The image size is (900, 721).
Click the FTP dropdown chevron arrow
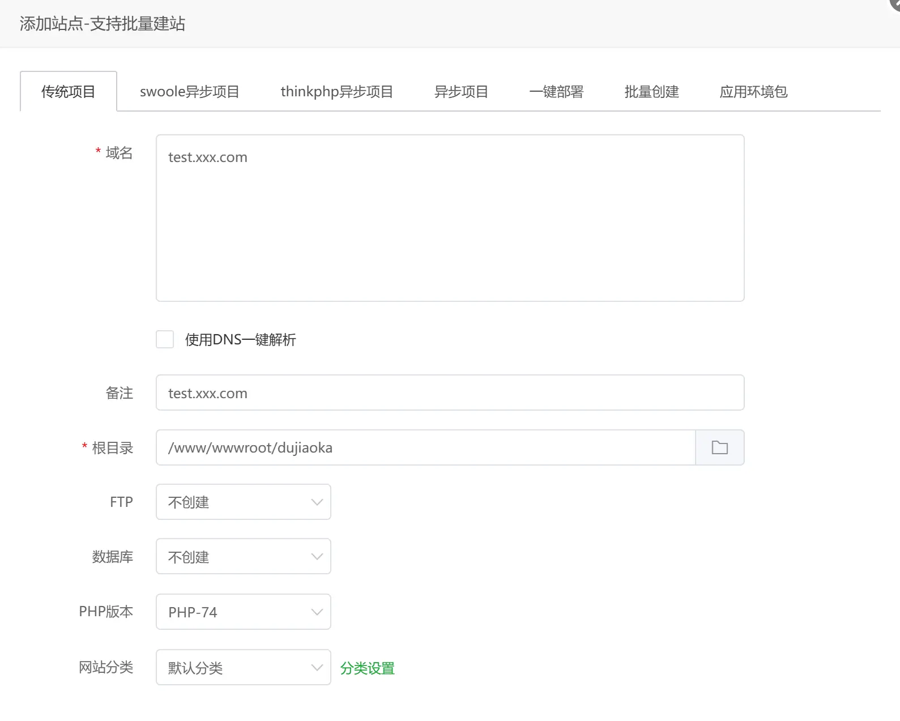coord(317,502)
